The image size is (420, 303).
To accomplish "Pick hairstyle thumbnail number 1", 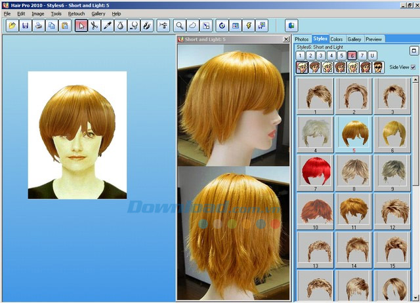I will (x=315, y=96).
